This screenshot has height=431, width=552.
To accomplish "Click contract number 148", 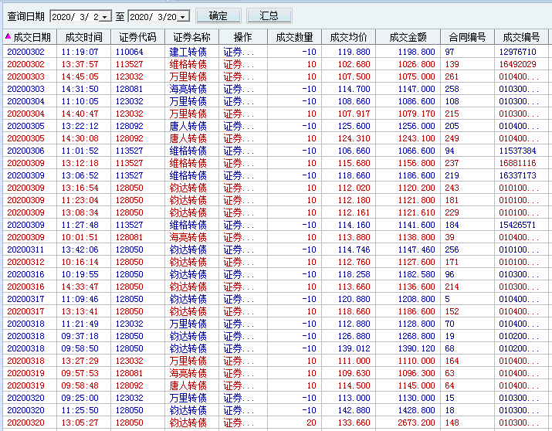I will [x=452, y=423].
